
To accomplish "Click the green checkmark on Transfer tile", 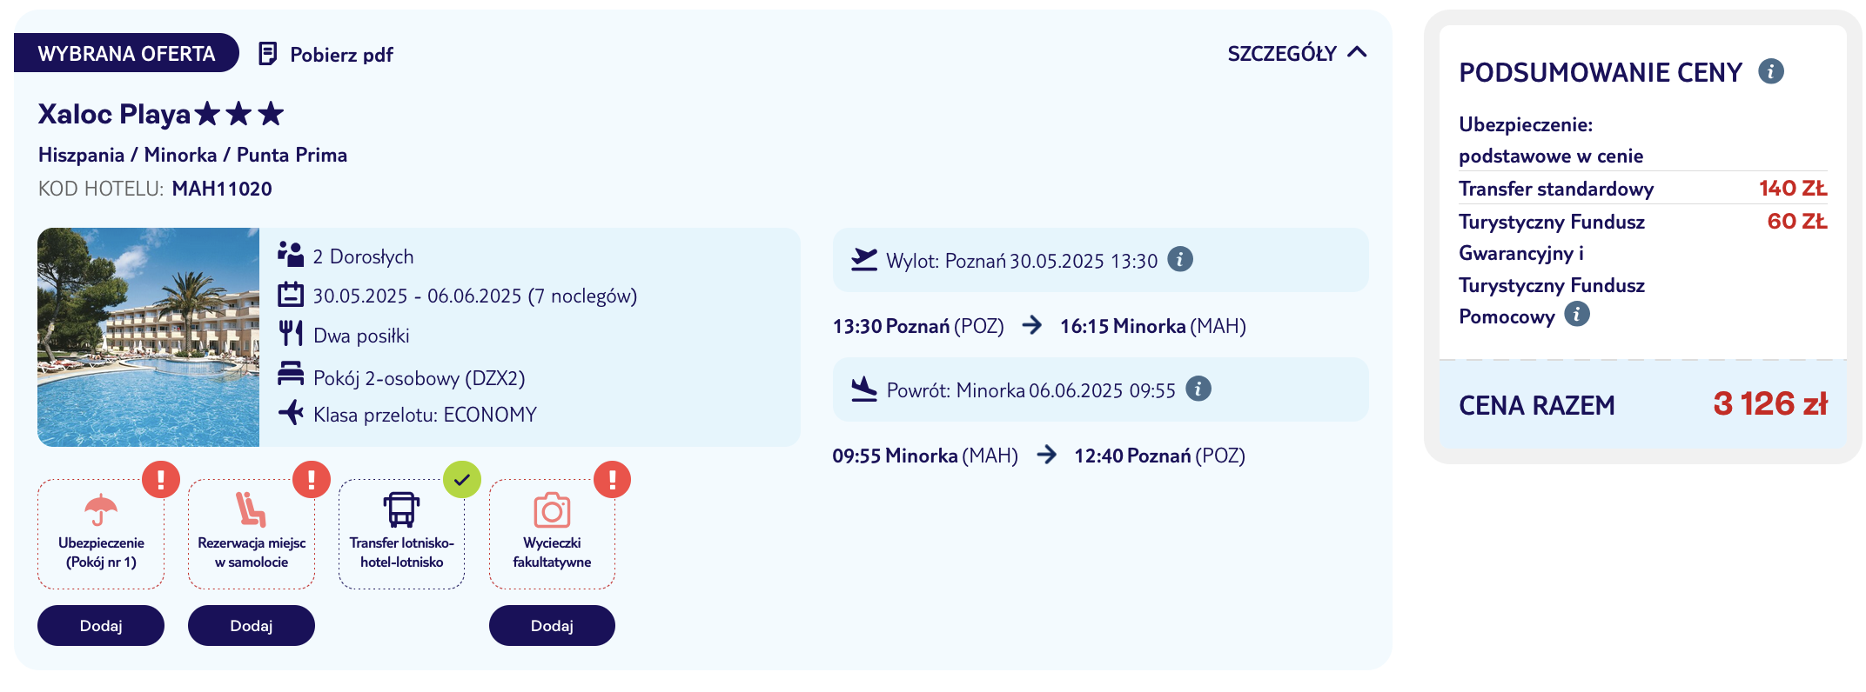I will pos(462,479).
